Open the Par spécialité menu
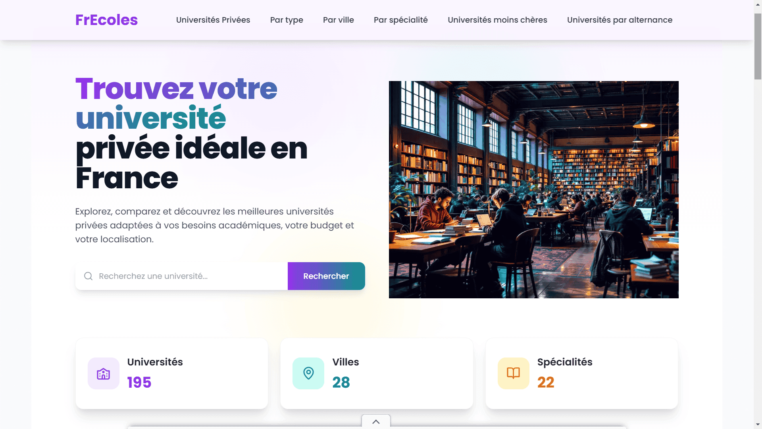This screenshot has height=429, width=762. tap(401, 20)
